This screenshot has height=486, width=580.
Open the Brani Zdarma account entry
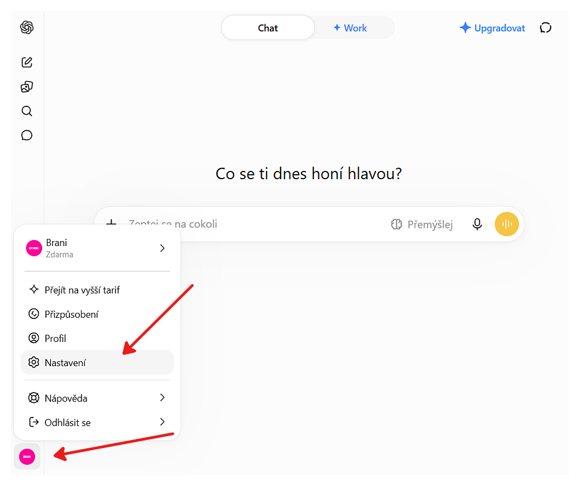(x=97, y=248)
